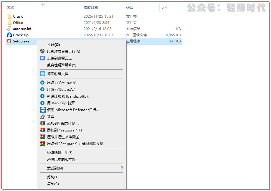This screenshot has height=191, width=271.
Task: Click the Bandizip icon beside 压缩为"Setup.zip"
Action: pos(42,83)
